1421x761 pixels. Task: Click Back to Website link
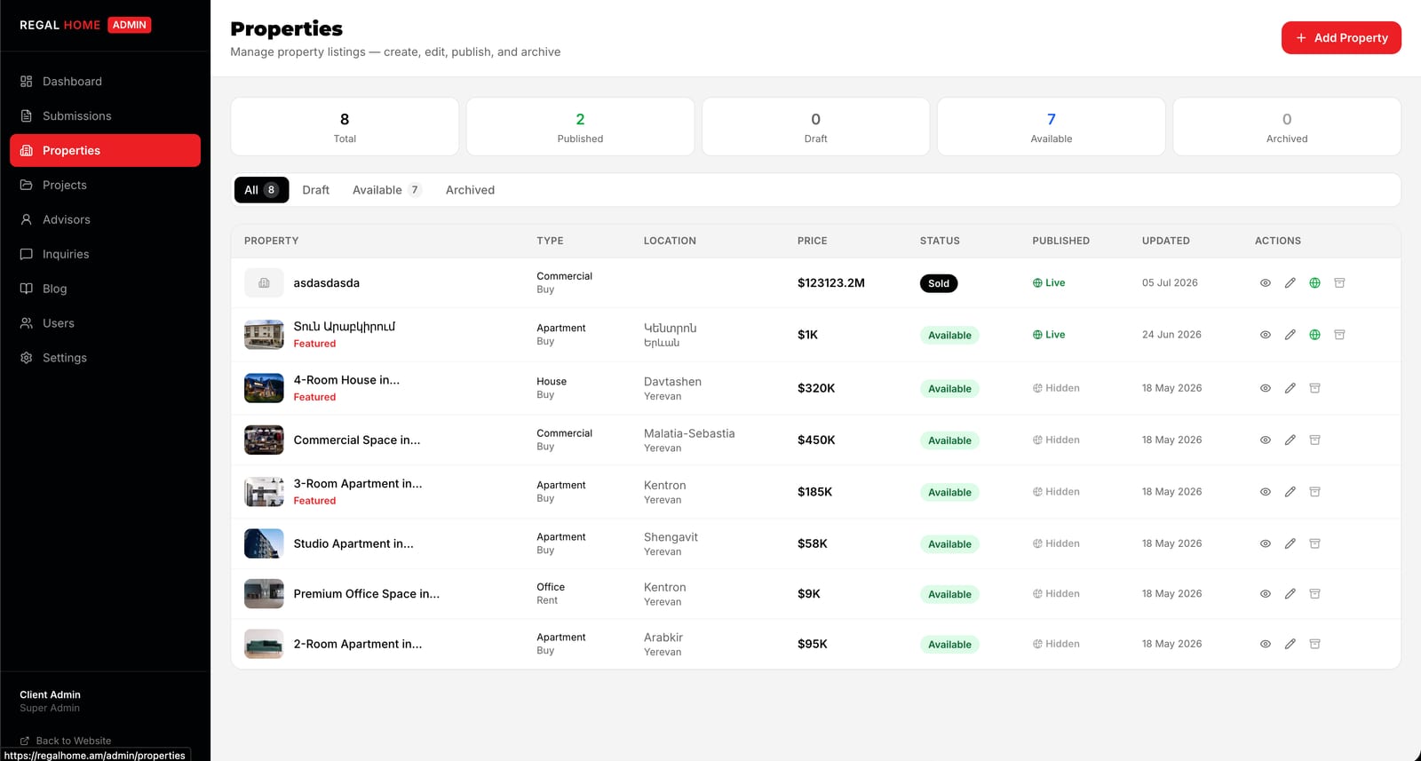(x=66, y=741)
